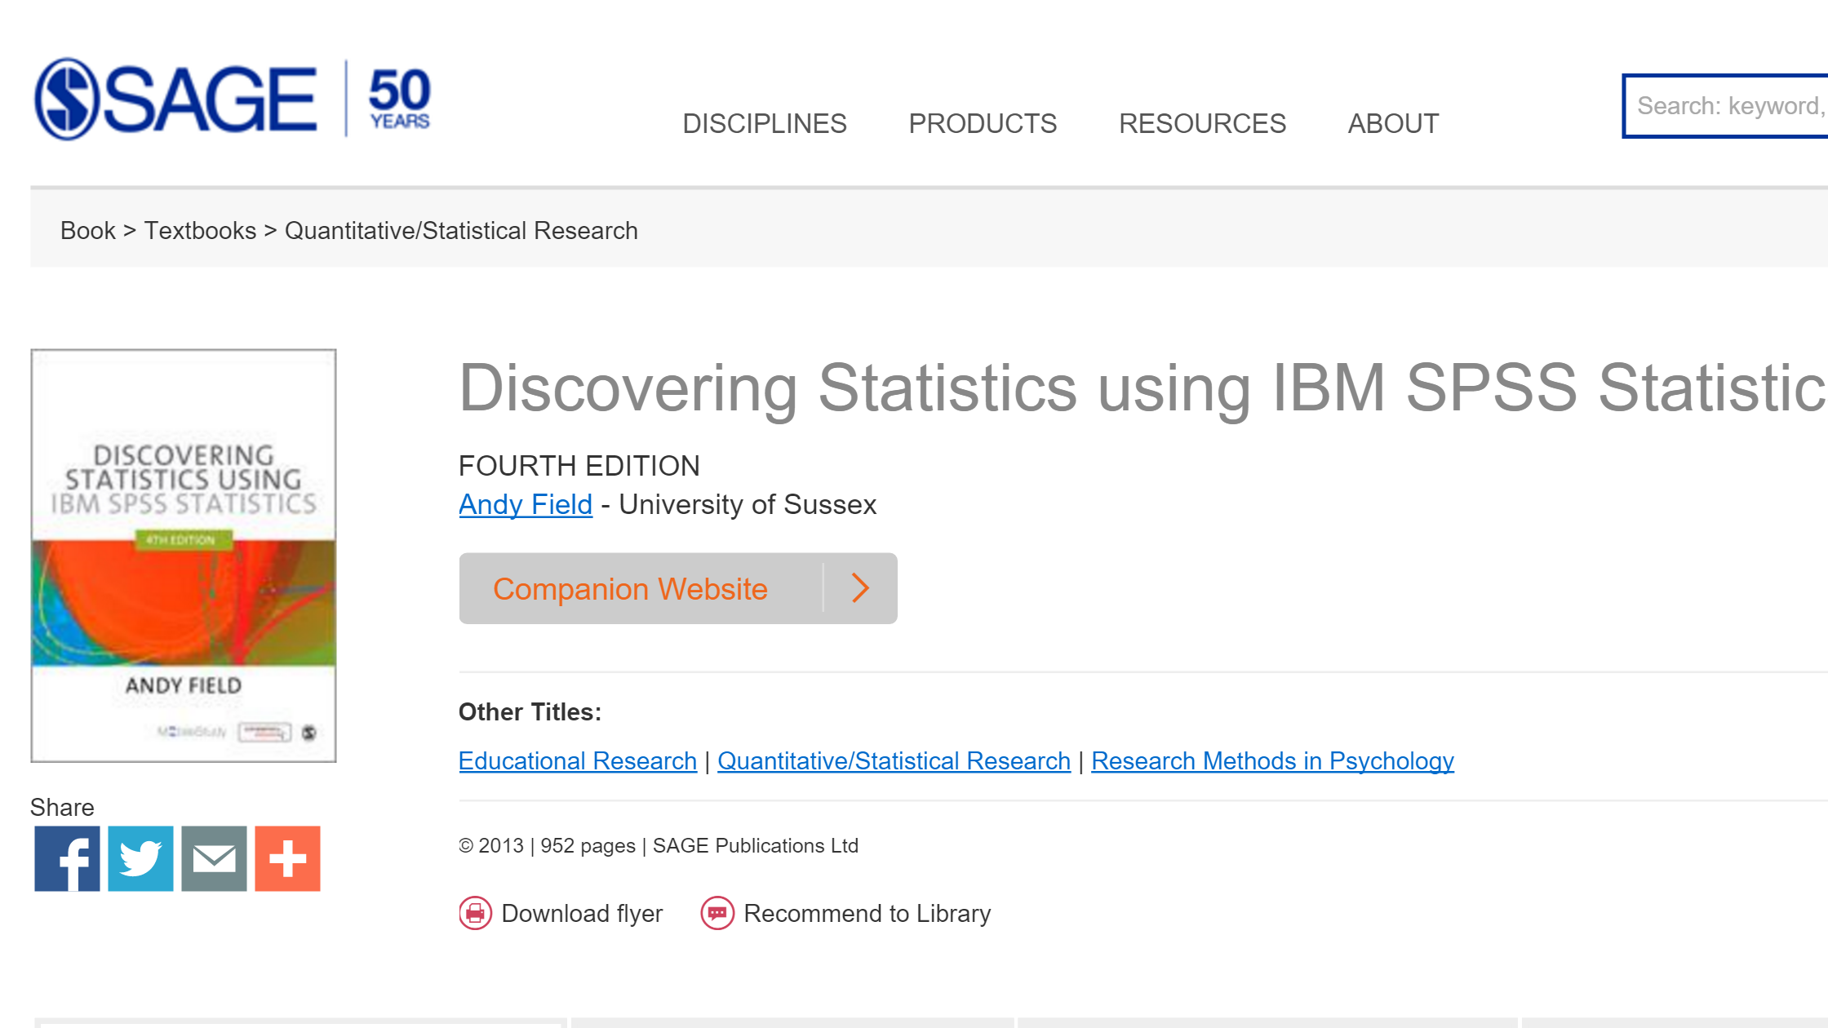Click the University of Sussex text
1828x1028 pixels.
[748, 504]
